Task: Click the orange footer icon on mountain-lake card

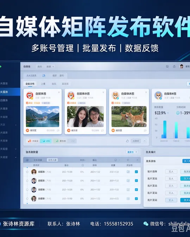Action: (27, 130)
